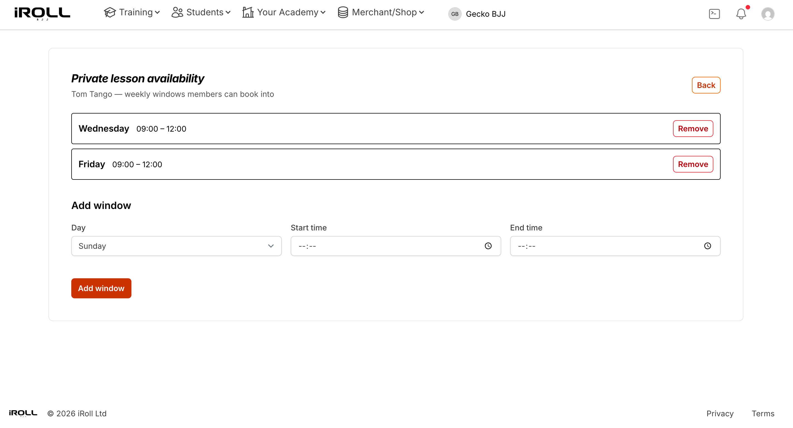Open the Terms link in footer
The height and width of the screenshot is (428, 793).
coord(763,414)
